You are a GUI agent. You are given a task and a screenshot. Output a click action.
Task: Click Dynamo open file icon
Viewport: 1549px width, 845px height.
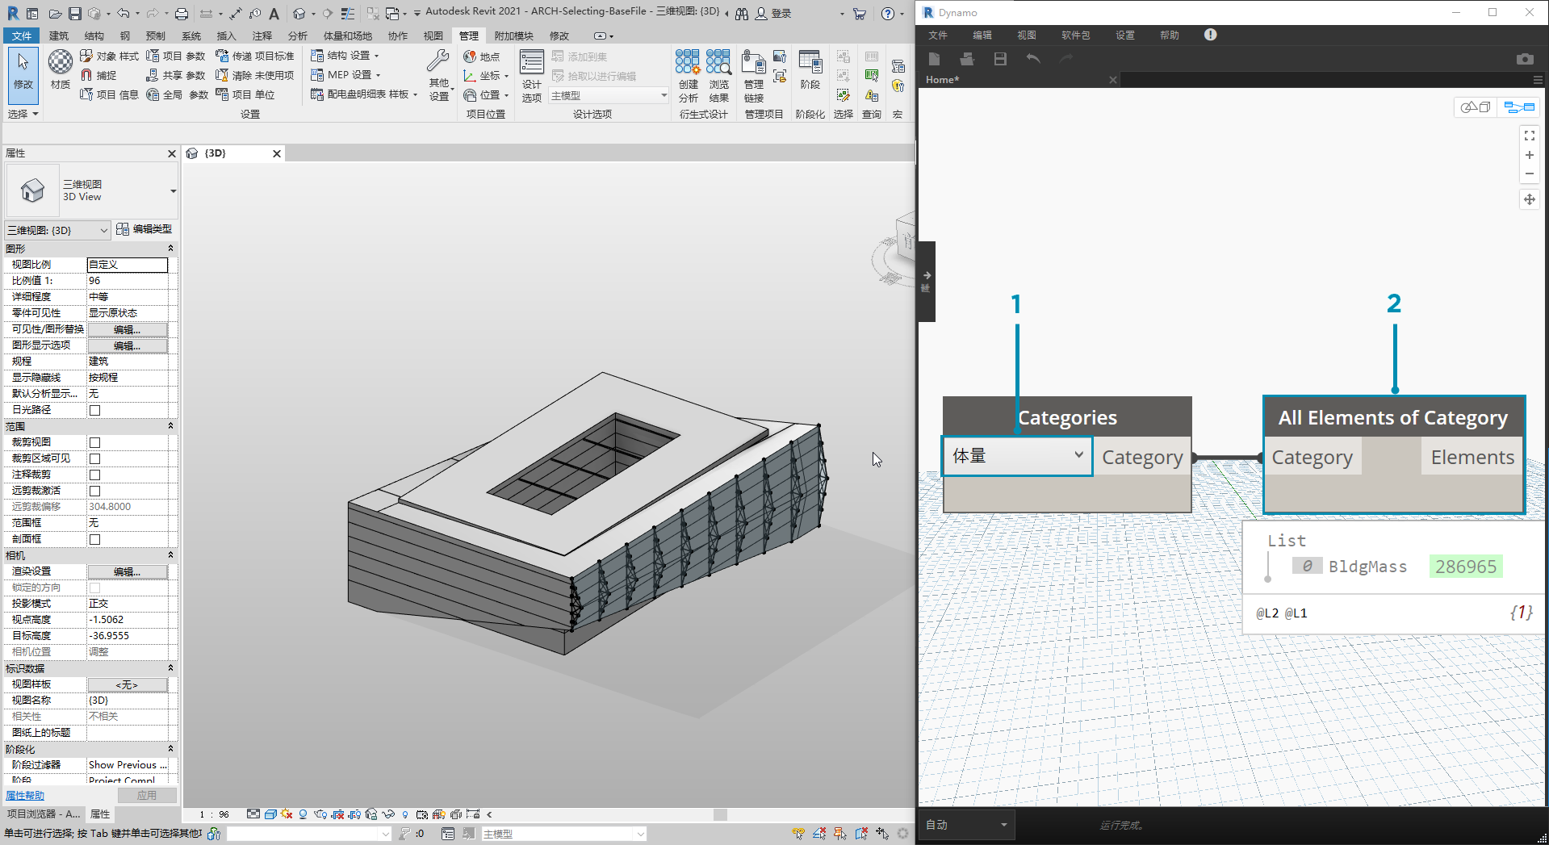[966, 59]
